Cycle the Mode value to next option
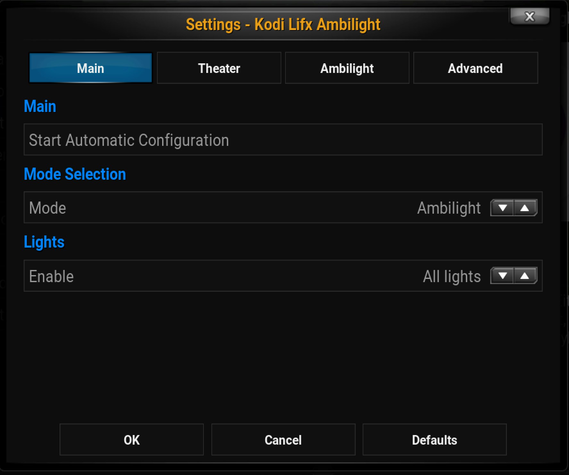The image size is (569, 475). click(x=525, y=208)
